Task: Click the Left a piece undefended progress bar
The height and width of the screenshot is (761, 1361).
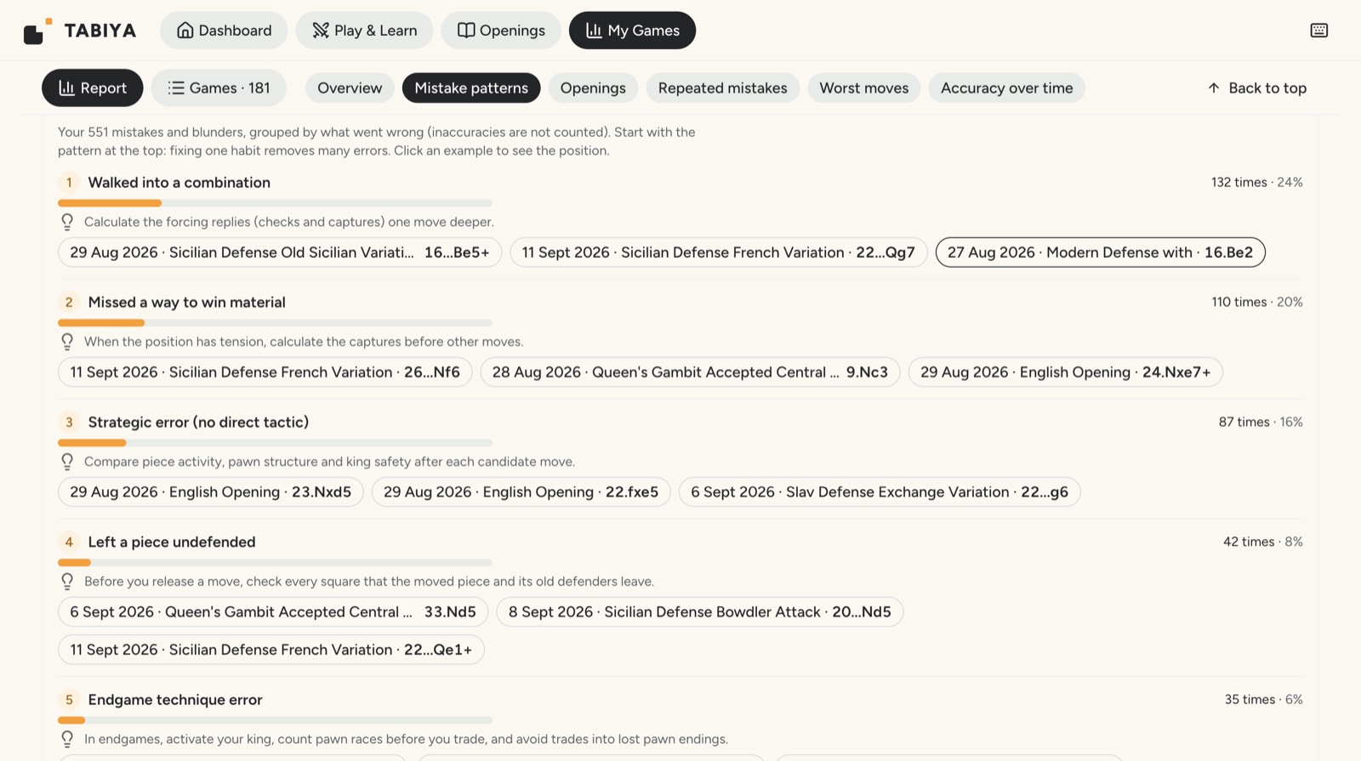Action: (275, 563)
